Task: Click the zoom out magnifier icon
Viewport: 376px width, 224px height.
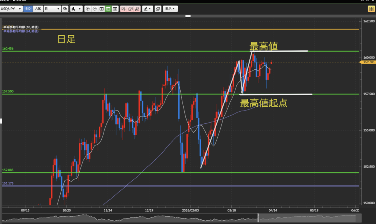Action: click(94, 8)
